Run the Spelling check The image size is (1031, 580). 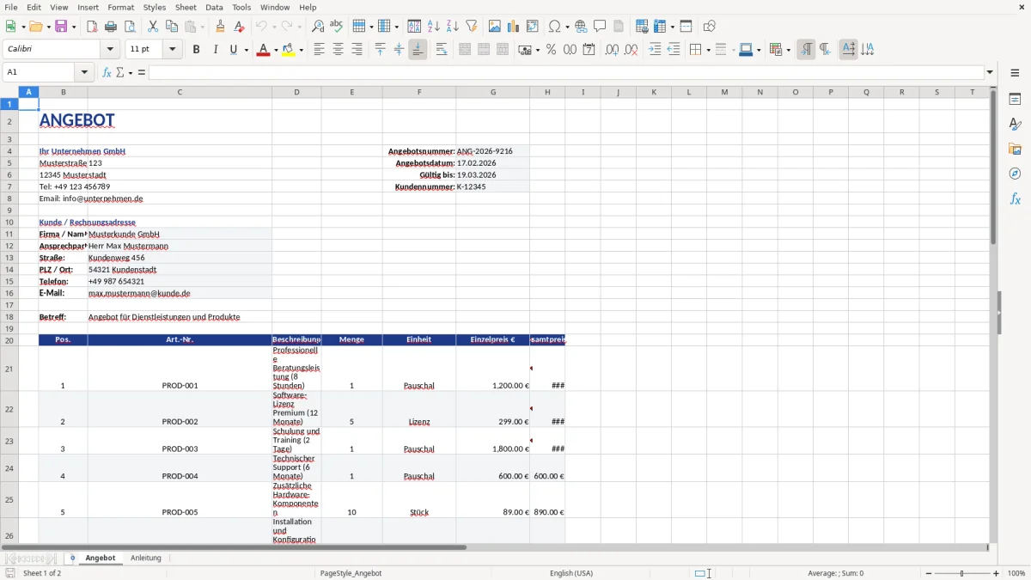(337, 27)
